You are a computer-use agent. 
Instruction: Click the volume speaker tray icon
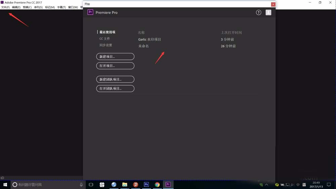point(293,185)
